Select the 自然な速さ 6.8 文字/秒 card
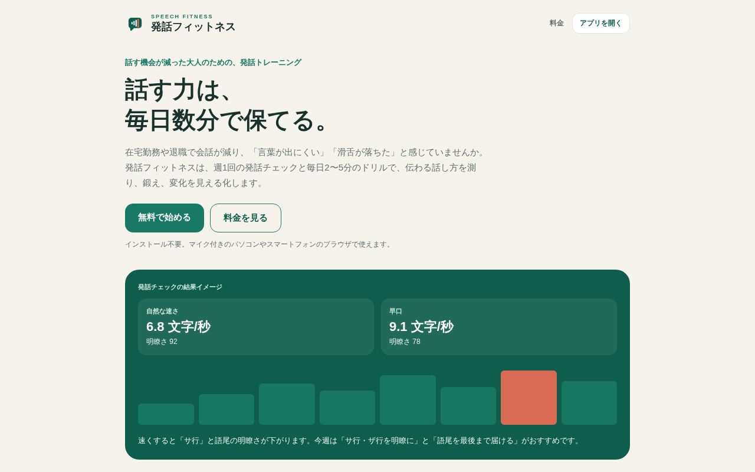The height and width of the screenshot is (472, 755). (256, 327)
